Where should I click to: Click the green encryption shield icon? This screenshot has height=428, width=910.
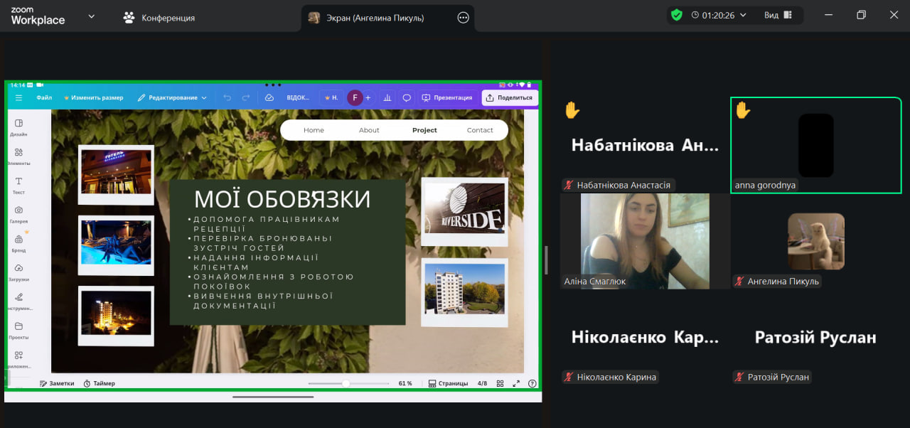point(676,15)
